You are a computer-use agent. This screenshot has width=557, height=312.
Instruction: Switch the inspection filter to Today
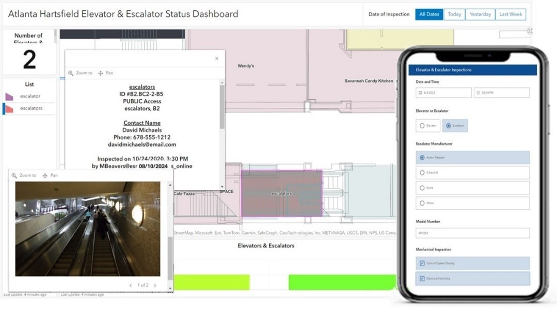(454, 14)
